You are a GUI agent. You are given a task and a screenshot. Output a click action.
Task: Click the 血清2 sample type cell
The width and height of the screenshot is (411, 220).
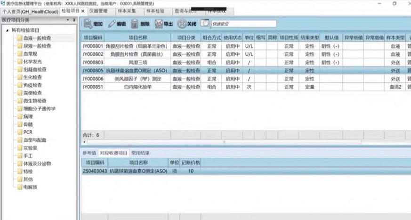[x=395, y=87]
